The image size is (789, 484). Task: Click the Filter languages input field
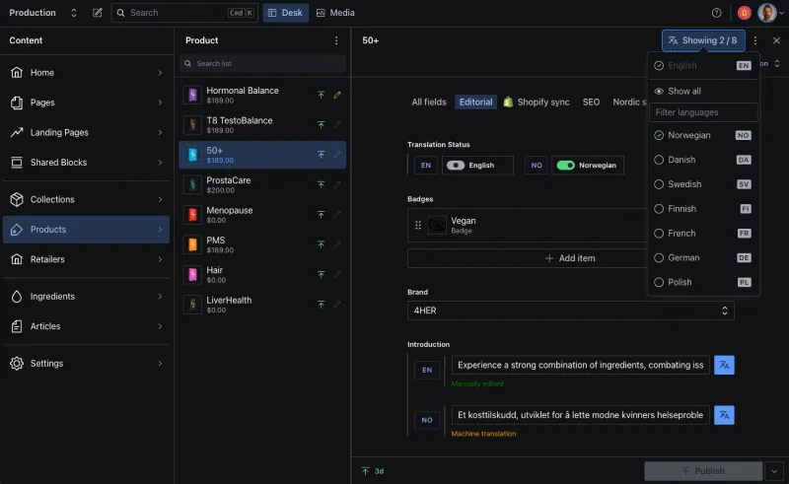703,112
